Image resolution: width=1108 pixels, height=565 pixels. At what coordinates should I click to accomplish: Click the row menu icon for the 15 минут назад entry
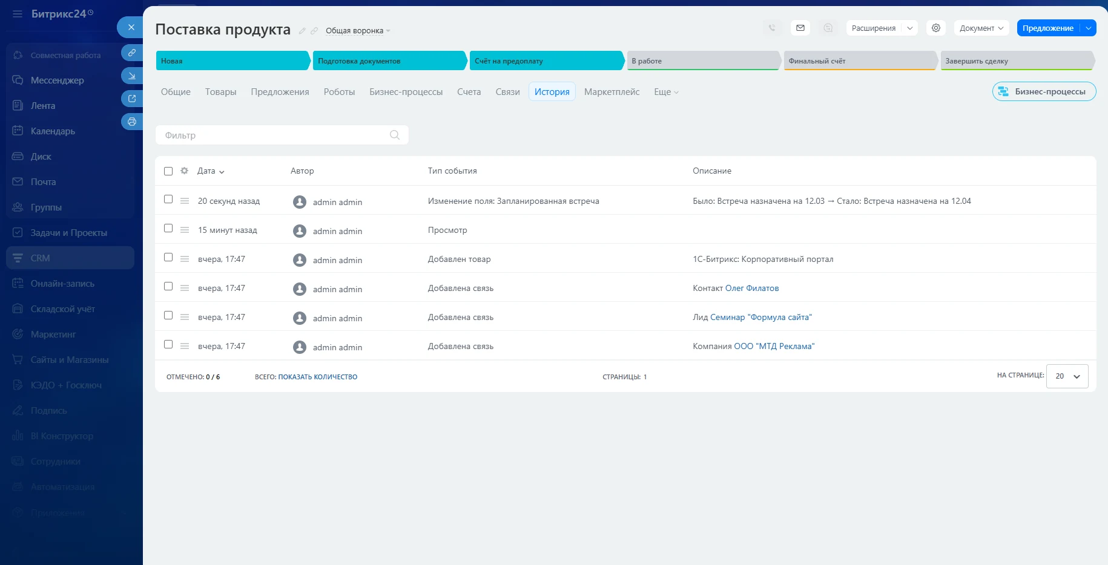(x=185, y=230)
